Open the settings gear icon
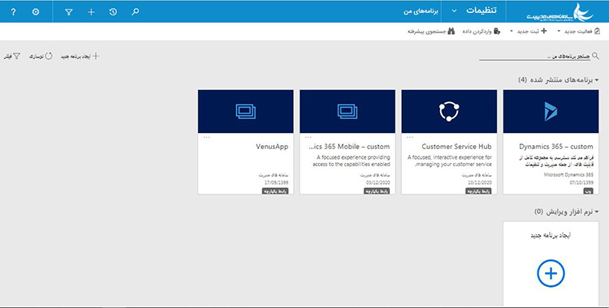 36,12
